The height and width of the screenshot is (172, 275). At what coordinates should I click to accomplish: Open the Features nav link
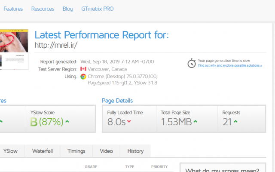click(x=13, y=9)
